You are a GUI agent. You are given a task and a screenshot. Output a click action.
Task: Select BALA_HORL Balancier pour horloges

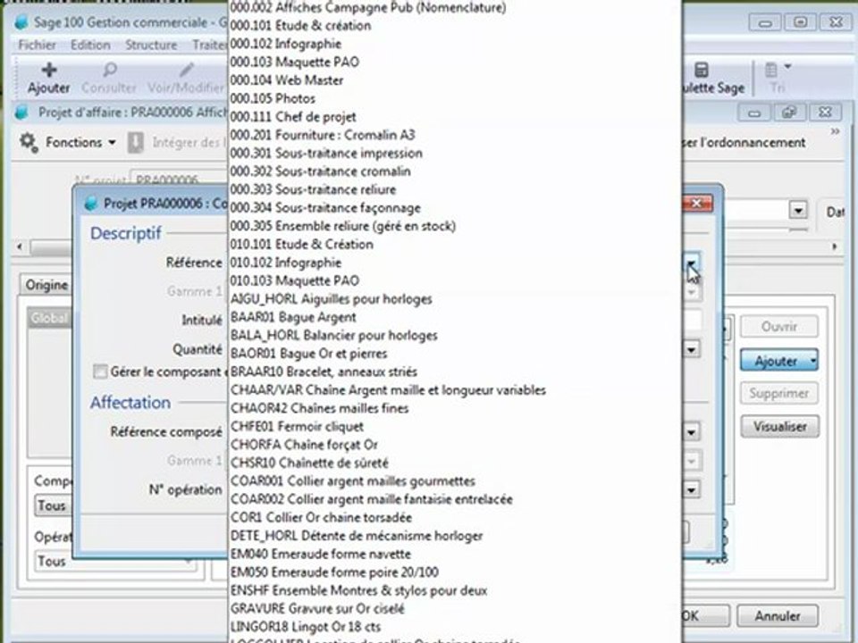(333, 335)
